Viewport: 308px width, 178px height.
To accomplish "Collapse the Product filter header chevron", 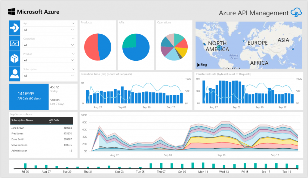I will [x=73, y=54].
